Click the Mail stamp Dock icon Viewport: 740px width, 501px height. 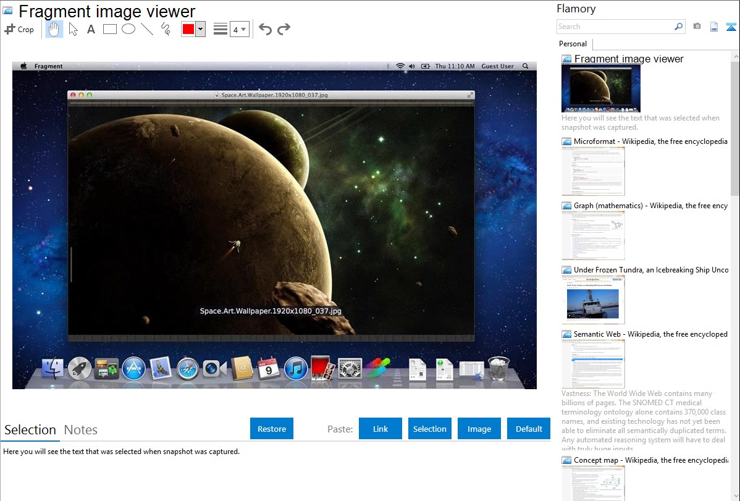pyautogui.click(x=161, y=368)
